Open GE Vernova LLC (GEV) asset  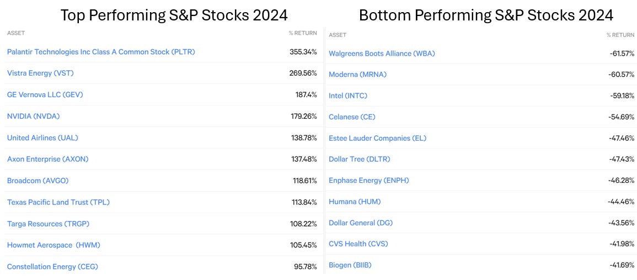pos(45,95)
